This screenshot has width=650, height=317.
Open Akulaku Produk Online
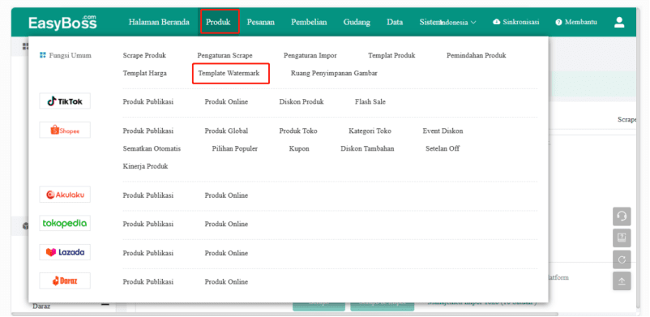226,195
